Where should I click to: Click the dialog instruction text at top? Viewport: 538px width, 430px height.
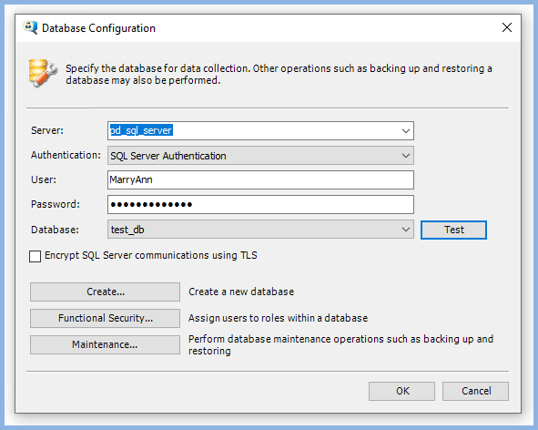[x=279, y=74]
